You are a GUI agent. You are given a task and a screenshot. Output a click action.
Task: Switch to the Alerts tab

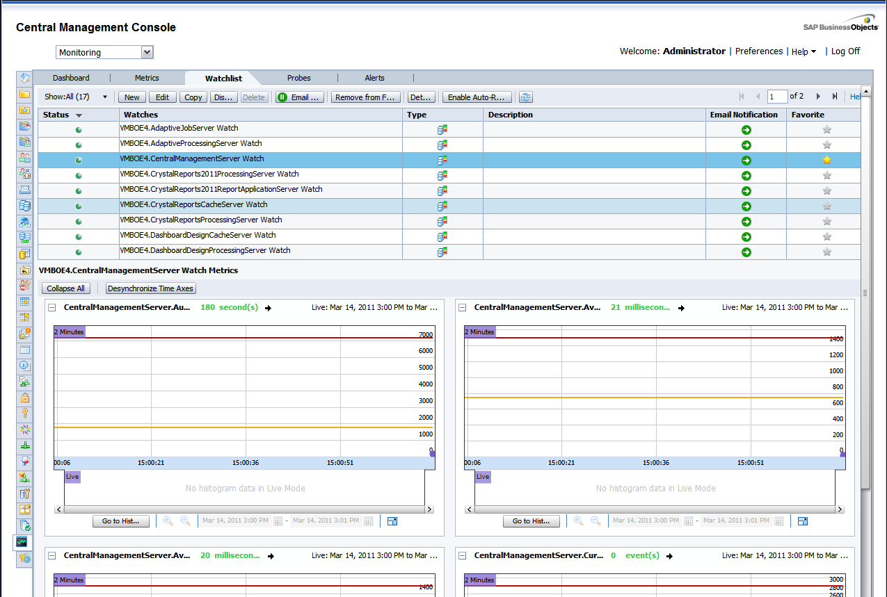[x=374, y=78]
